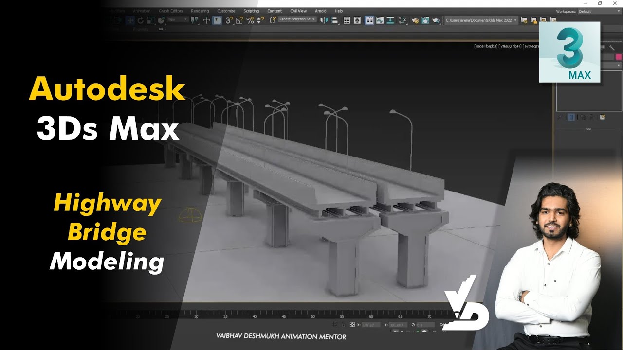Click the pink object color swatch

(619, 57)
